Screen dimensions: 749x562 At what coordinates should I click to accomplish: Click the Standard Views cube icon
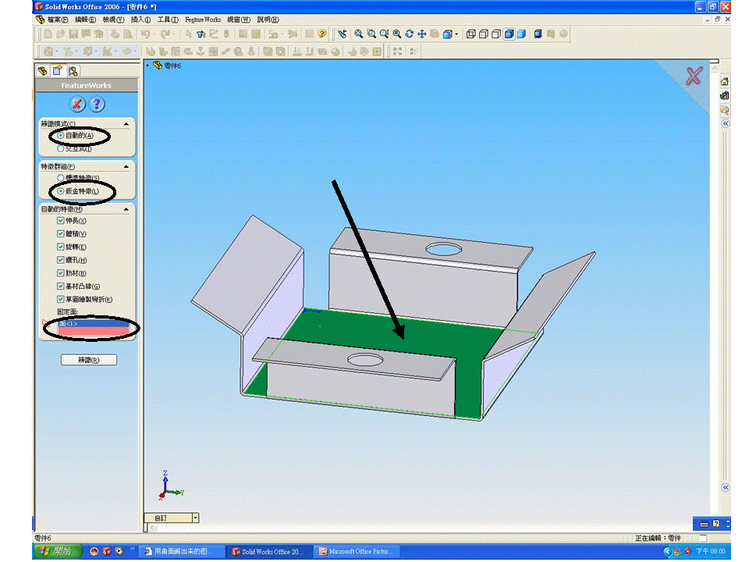(447, 34)
